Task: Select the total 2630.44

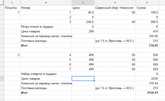Action: pyautogui.click(x=147, y=93)
